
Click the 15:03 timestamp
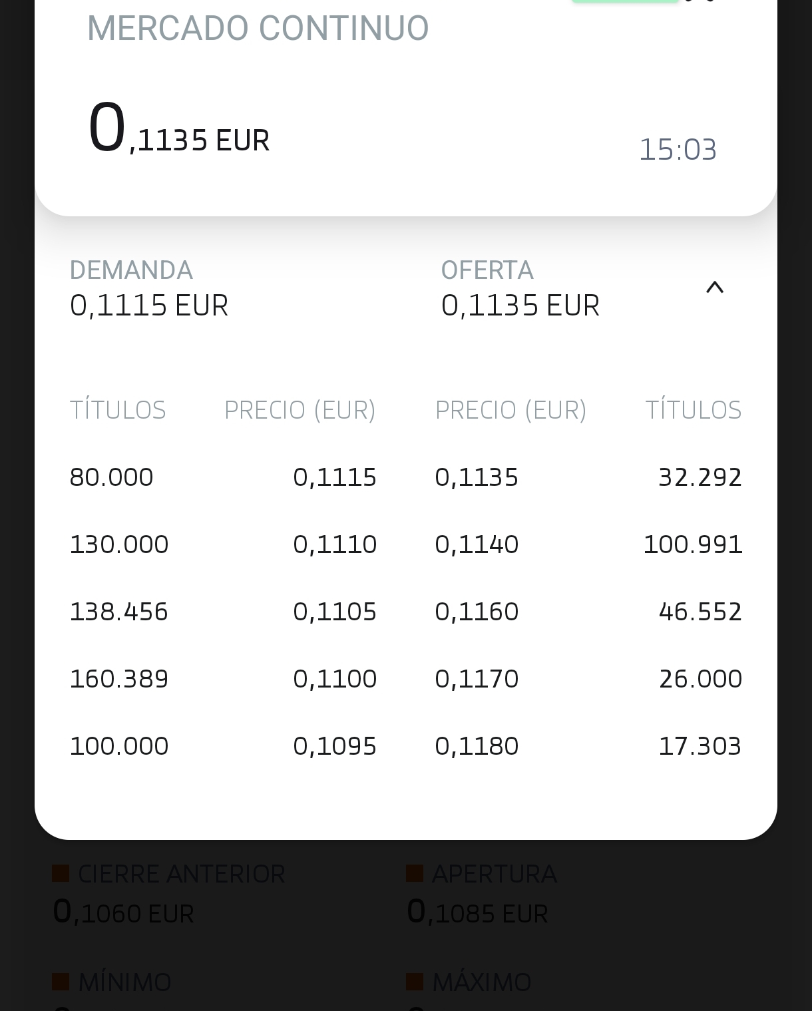click(x=678, y=150)
